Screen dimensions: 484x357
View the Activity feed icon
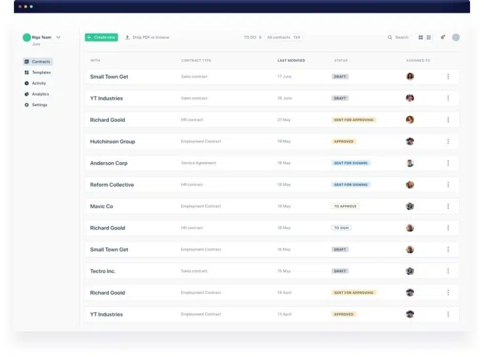(27, 83)
